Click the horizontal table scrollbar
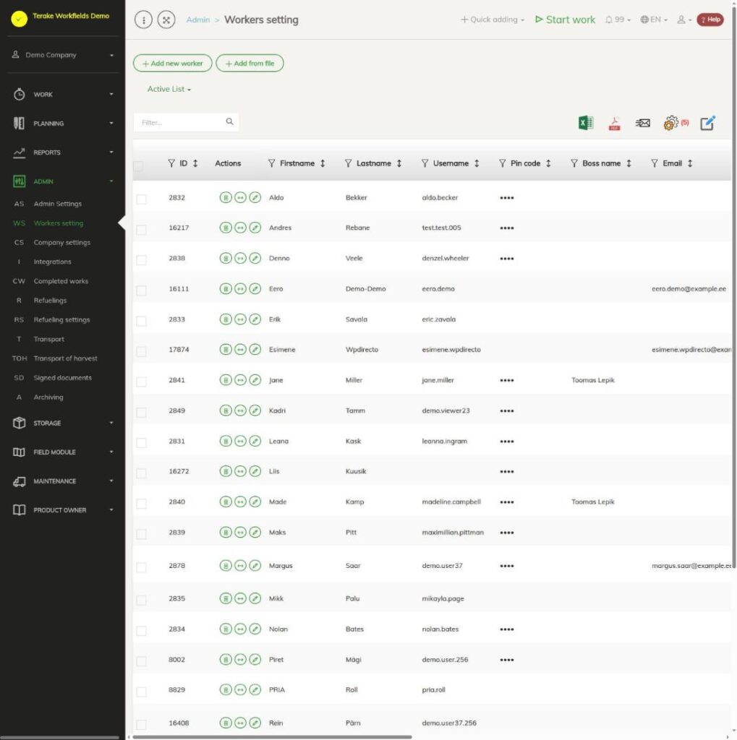Image resolution: width=737 pixels, height=740 pixels. 272,736
